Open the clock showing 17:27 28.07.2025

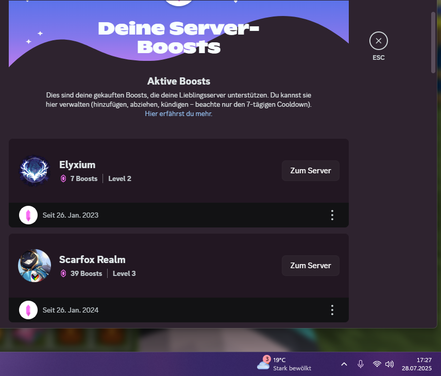(x=417, y=364)
